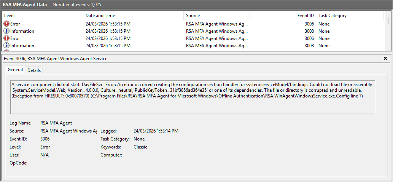The height and width of the screenshot is (182, 393).
Task: Click the Log Name label
Action: coord(21,123)
